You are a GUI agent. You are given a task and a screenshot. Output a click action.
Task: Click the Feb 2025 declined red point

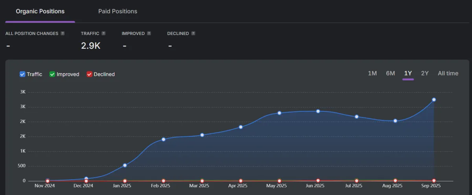[164, 181]
